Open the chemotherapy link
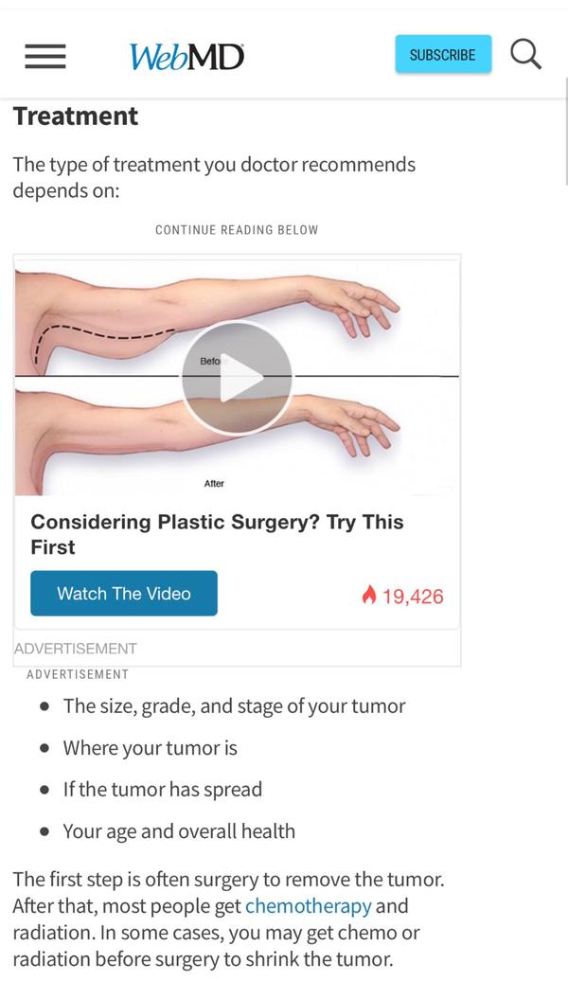 tap(309, 906)
